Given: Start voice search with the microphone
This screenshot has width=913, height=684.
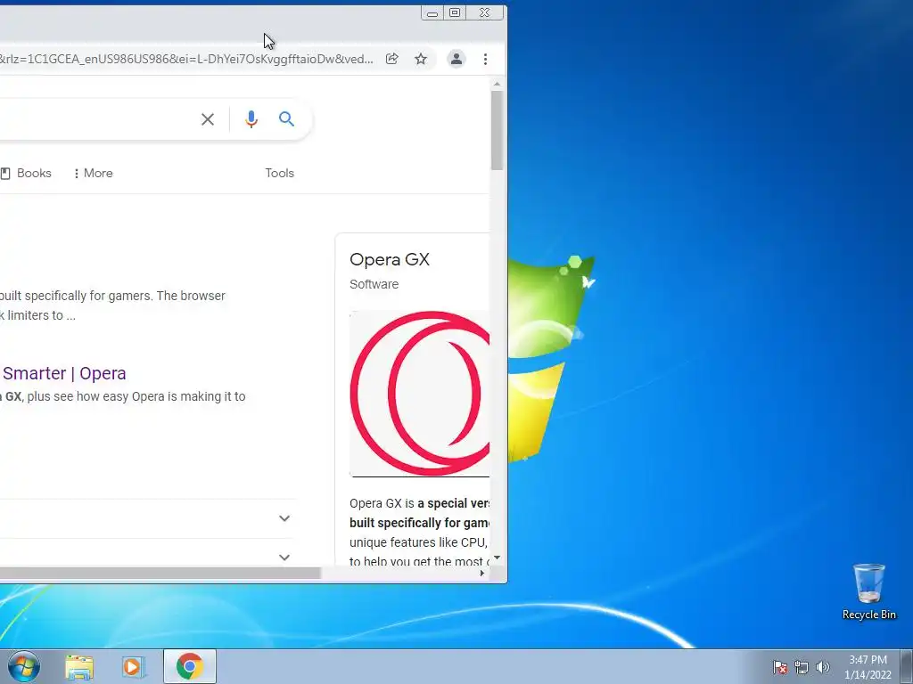Looking at the screenshot, I should click(x=251, y=119).
